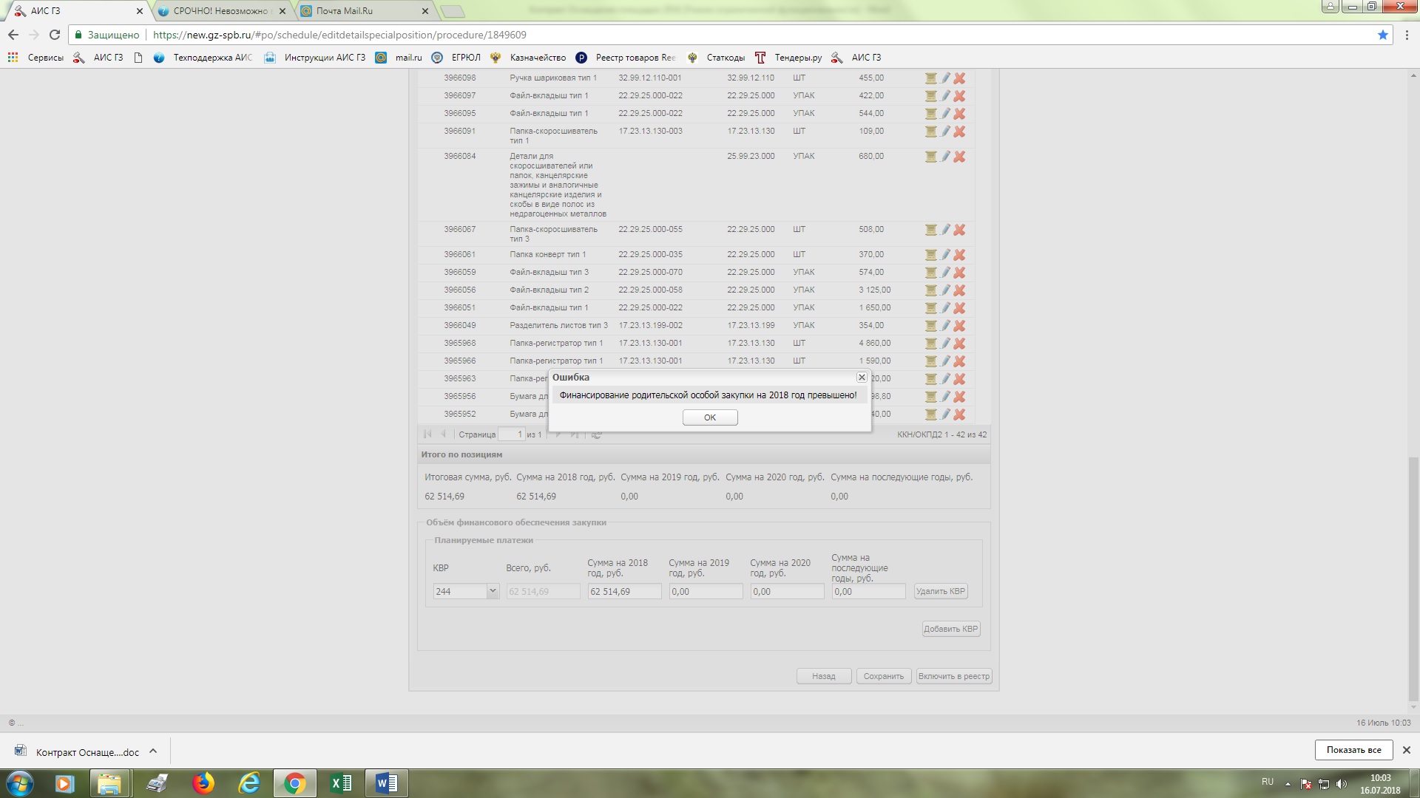This screenshot has width=1420, height=798.
Task: Reload the page in Chrome
Action: pyautogui.click(x=55, y=35)
